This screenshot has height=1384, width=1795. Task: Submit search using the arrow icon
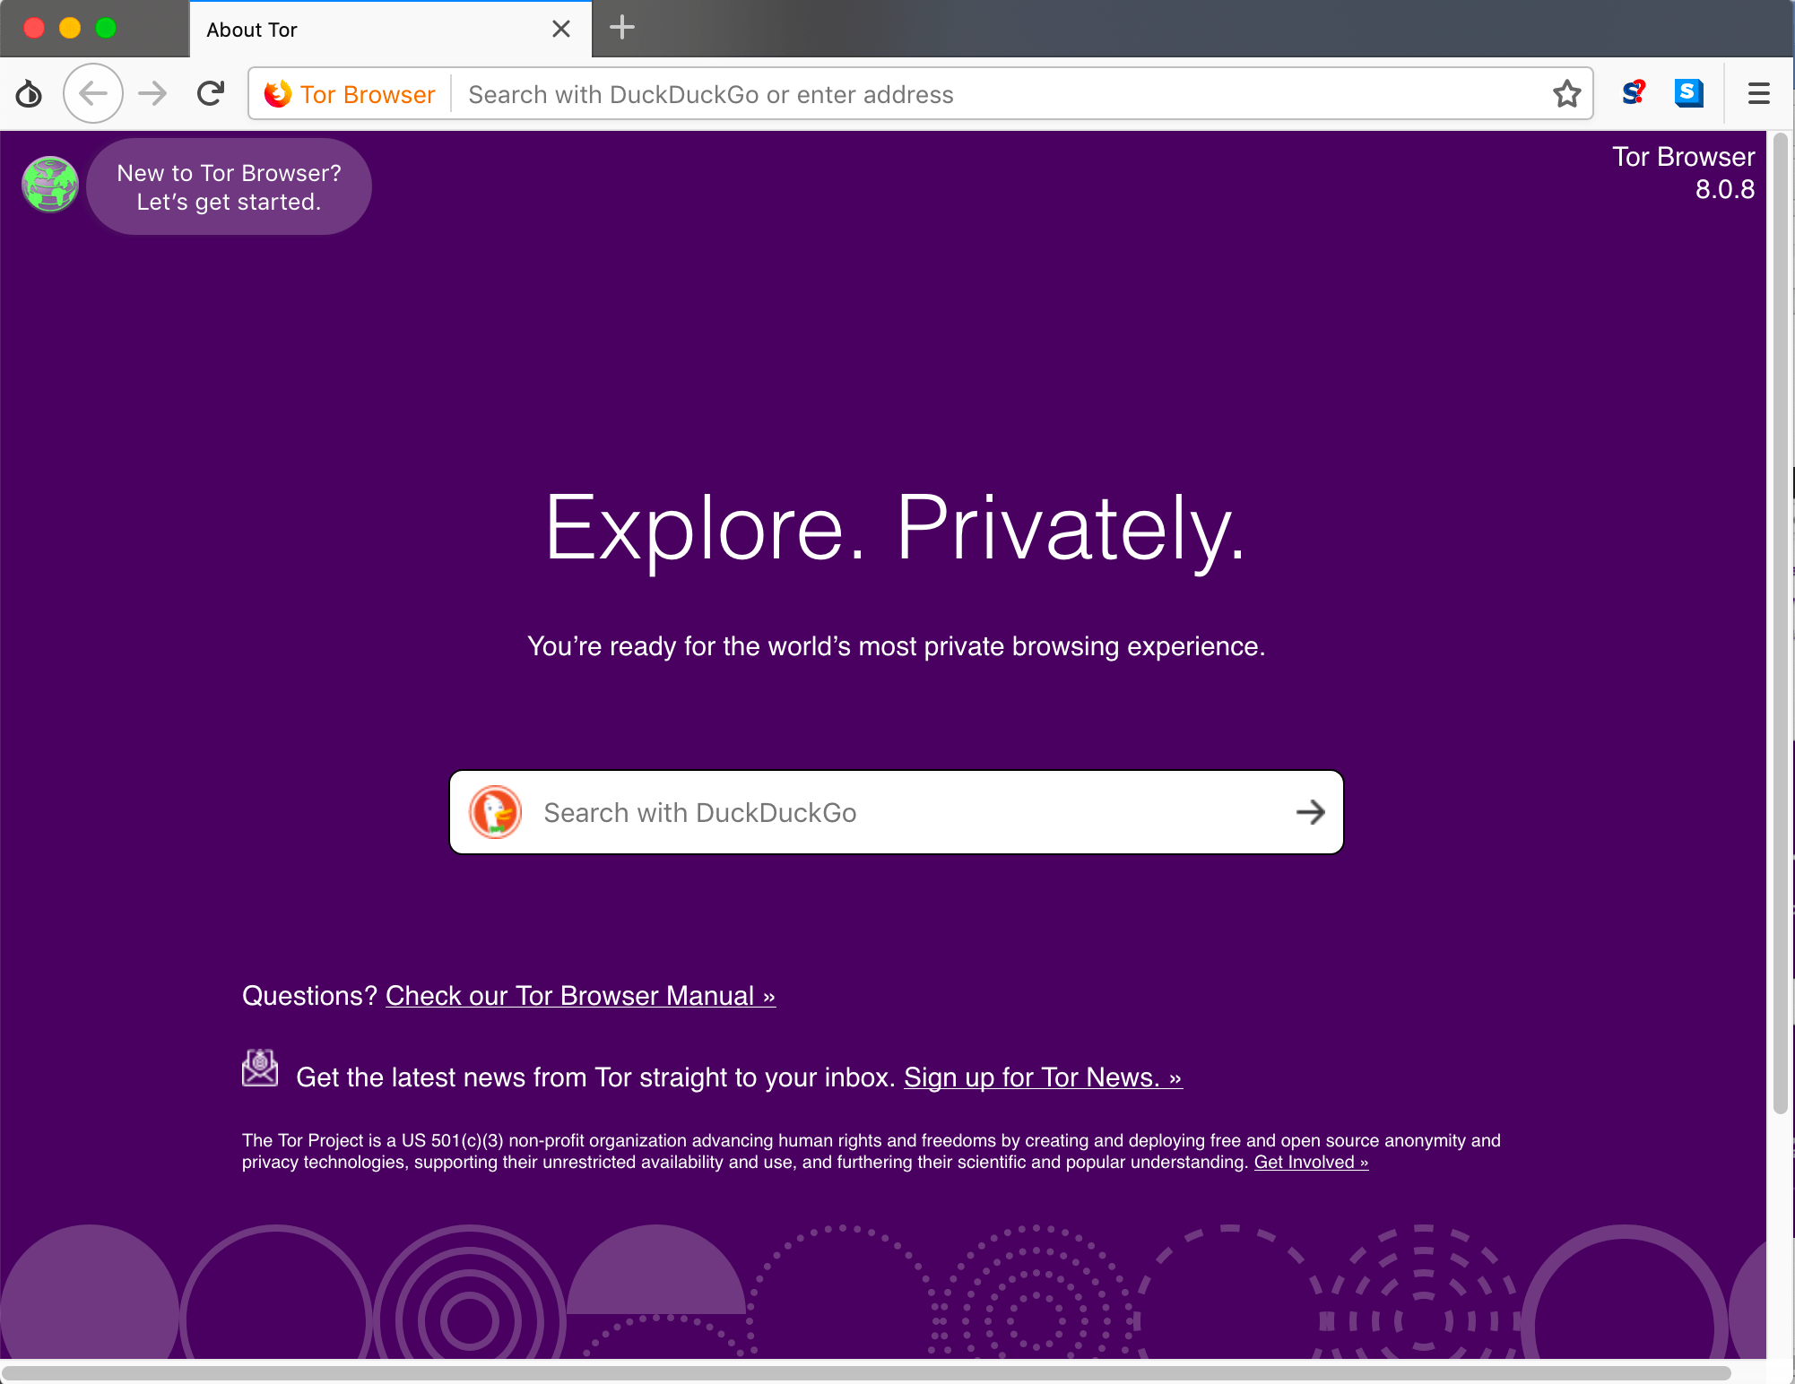1311,812
